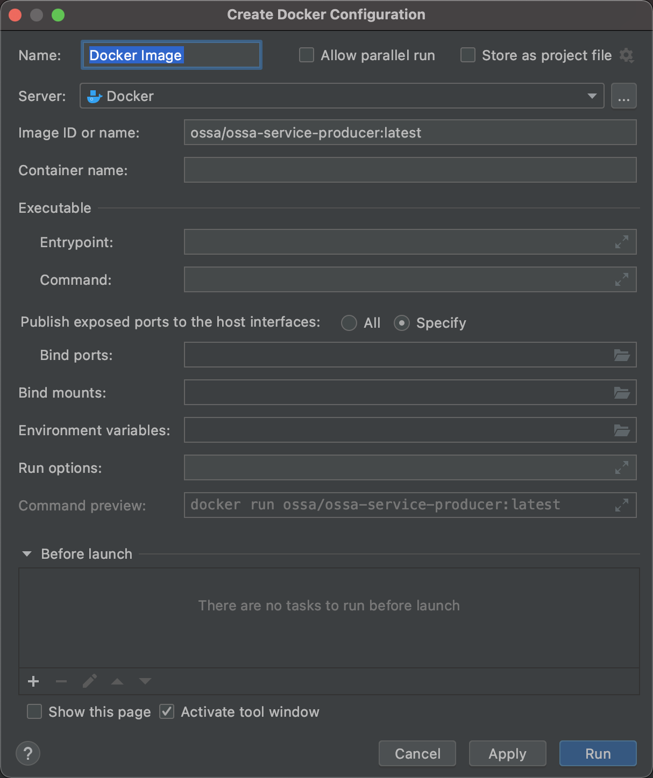
Task: Apply the Docker configuration changes
Action: click(508, 753)
